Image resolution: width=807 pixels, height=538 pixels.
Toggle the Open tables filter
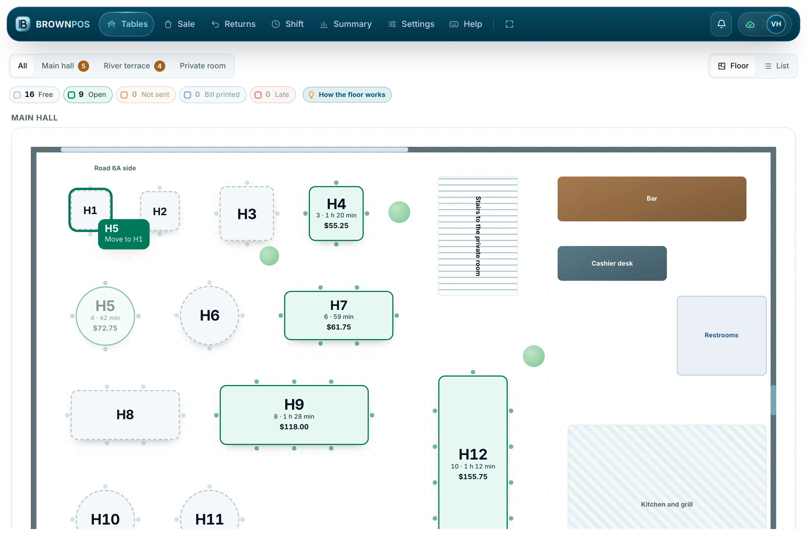(88, 95)
